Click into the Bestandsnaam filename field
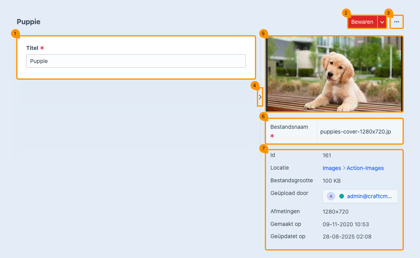Viewport: 420px width, 258px height. pos(358,131)
